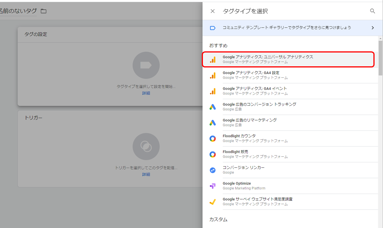Click the Floodlight カウンタ ring icon

pos(212,139)
